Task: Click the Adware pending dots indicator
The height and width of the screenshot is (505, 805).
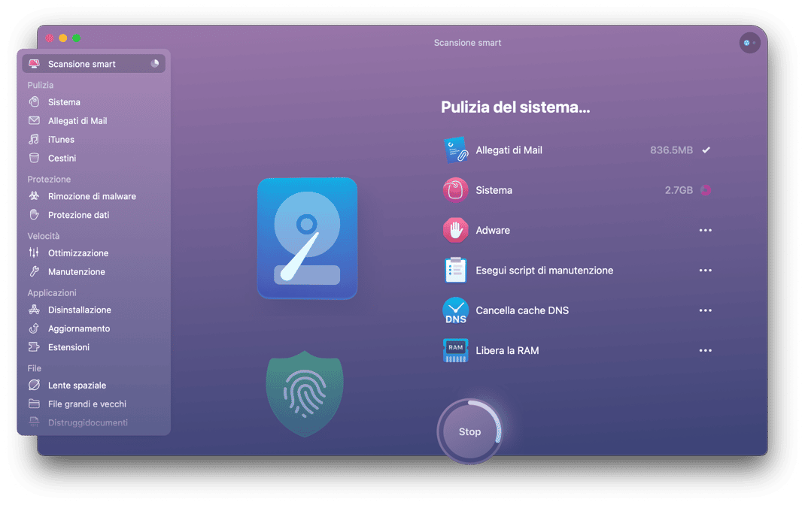Action: (706, 230)
